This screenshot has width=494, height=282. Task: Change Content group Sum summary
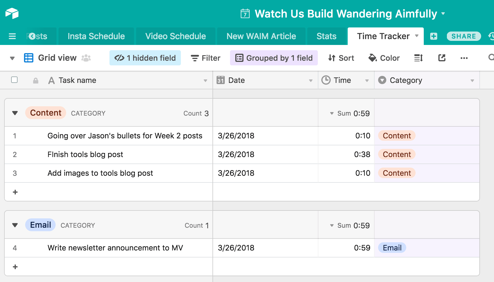point(350,113)
